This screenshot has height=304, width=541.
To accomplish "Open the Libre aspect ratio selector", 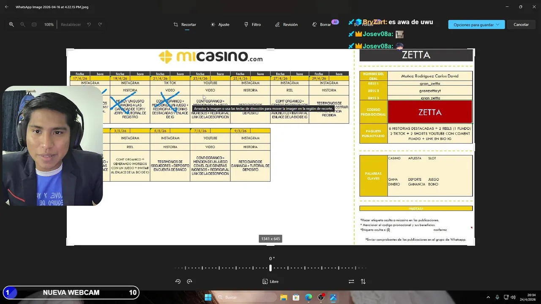I will (270, 282).
